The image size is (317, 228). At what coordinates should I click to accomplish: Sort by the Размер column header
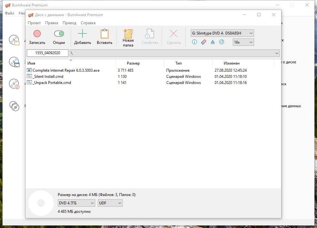[140, 63]
